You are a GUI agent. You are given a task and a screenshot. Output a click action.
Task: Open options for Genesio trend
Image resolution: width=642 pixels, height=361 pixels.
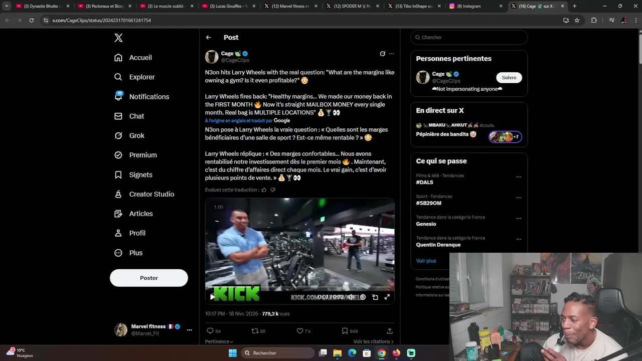(519, 219)
